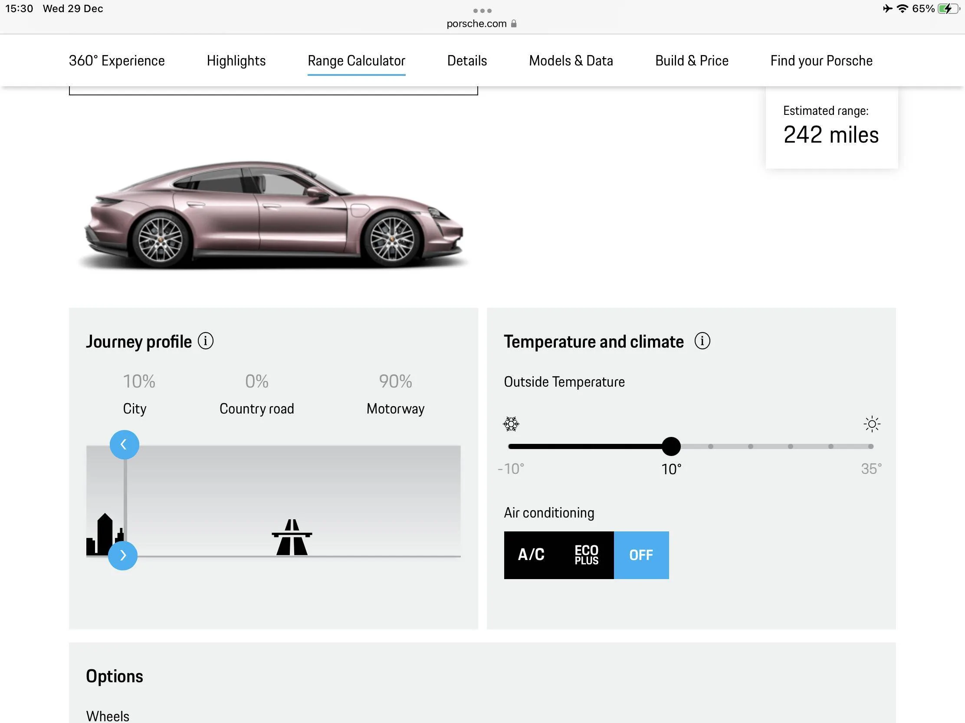The height and width of the screenshot is (723, 965).
Task: Open Journey profile info icon
Action: pyautogui.click(x=206, y=341)
